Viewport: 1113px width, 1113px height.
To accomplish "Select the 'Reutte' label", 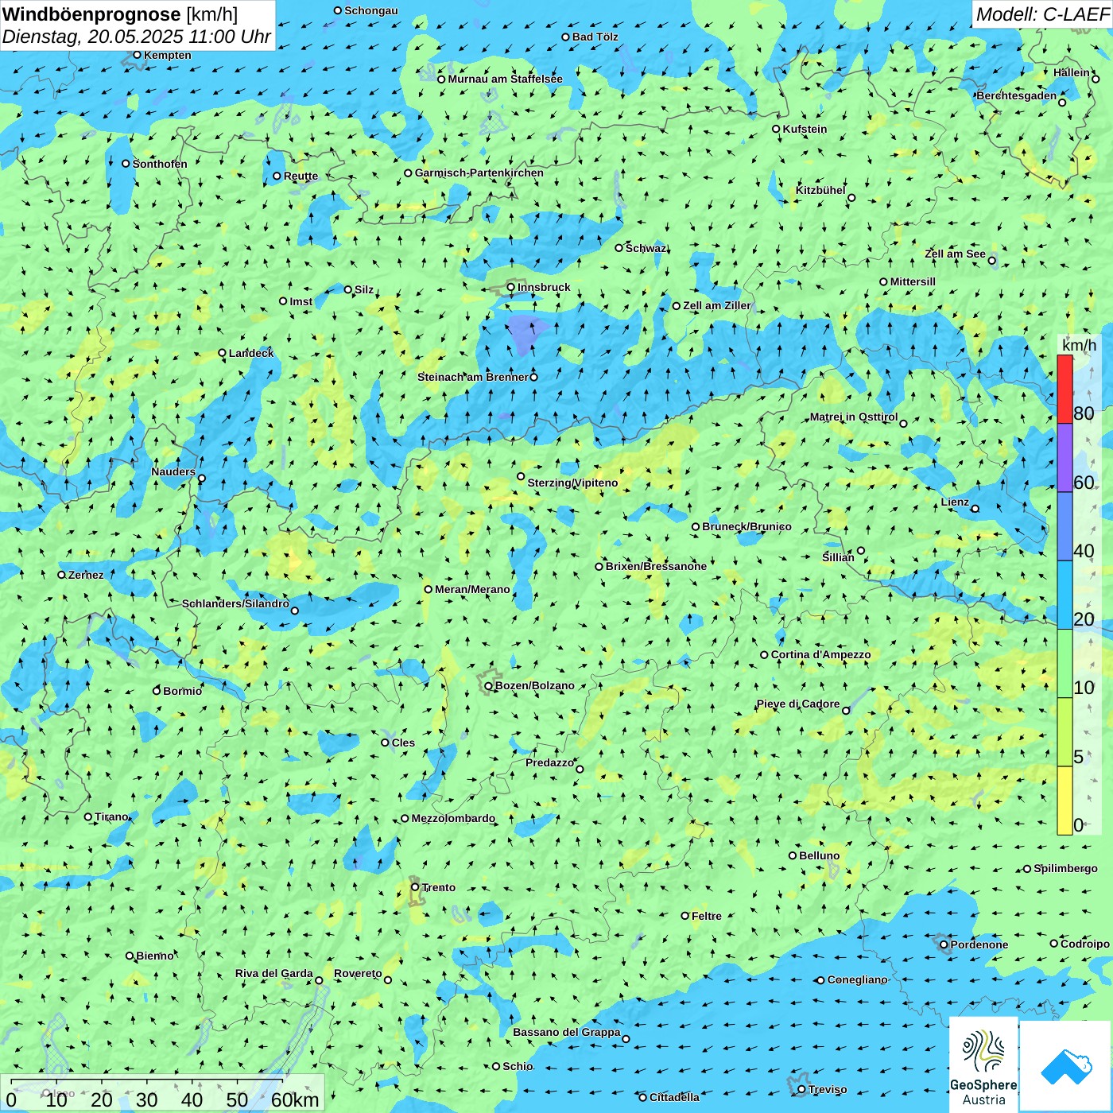I will click(x=301, y=176).
